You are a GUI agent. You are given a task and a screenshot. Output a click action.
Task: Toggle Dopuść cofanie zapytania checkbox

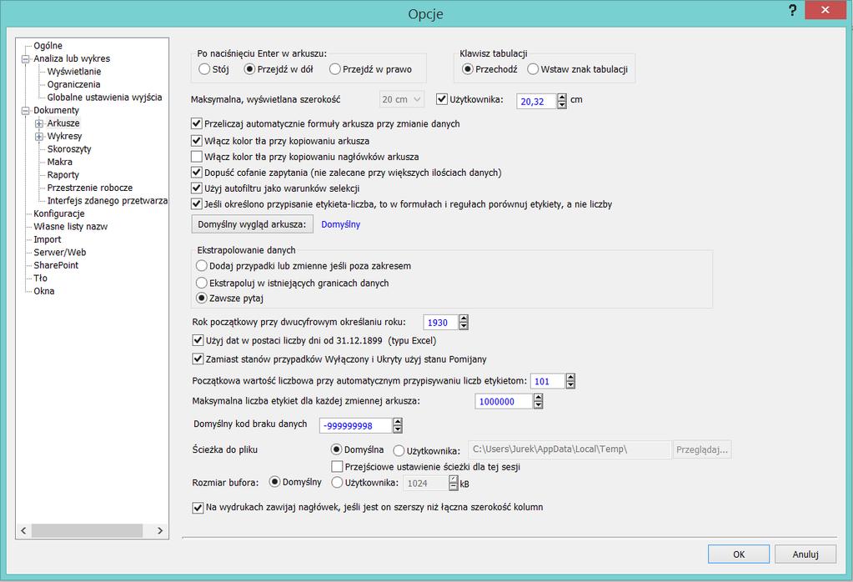(x=197, y=173)
